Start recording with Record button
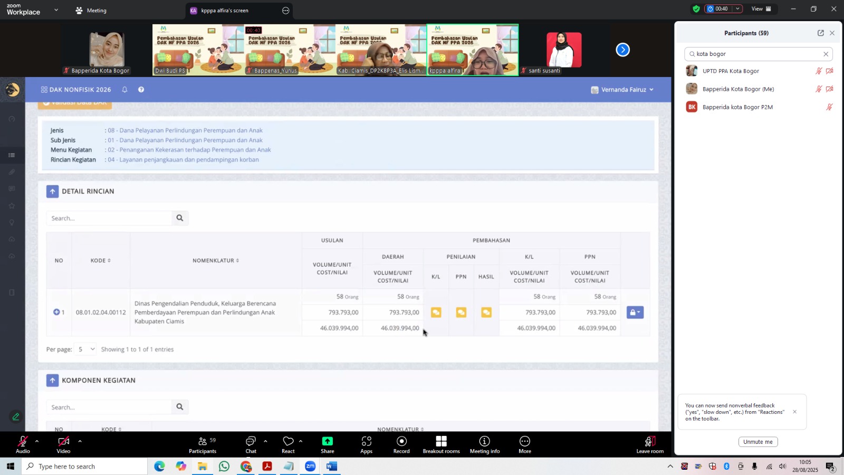The height and width of the screenshot is (475, 844). point(401,444)
